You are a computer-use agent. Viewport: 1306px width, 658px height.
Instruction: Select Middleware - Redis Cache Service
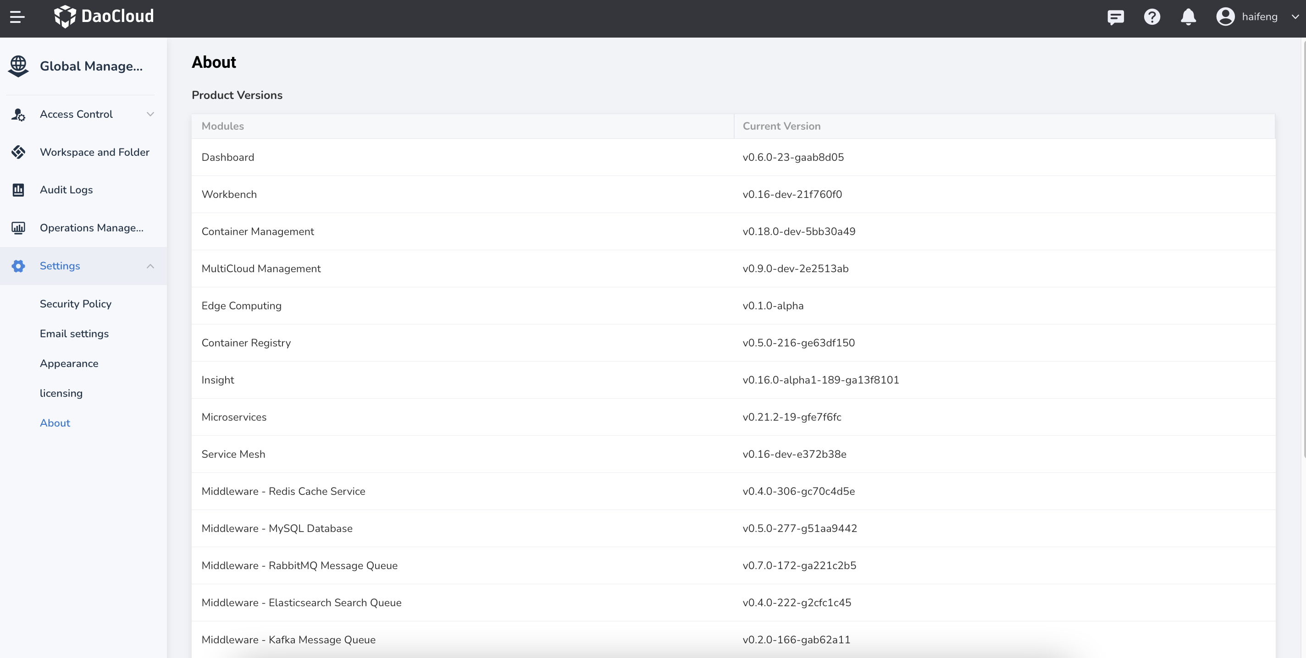283,491
